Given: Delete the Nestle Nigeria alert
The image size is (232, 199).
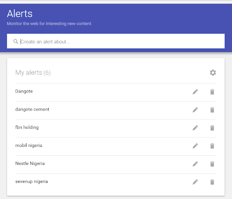Looking at the screenshot, I should click(212, 164).
